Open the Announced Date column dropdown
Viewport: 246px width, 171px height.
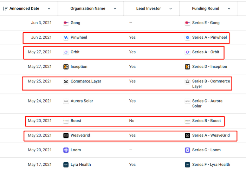pos(49,9)
